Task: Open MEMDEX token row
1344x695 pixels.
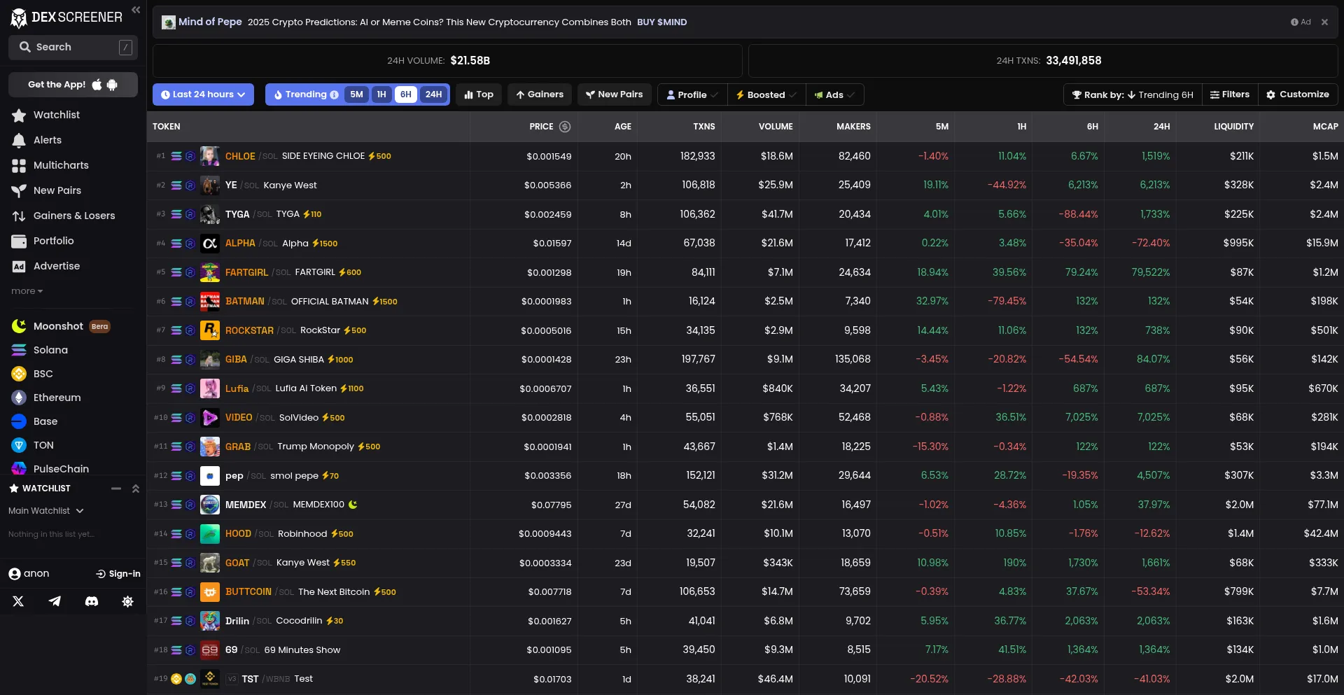Action: 745,505
